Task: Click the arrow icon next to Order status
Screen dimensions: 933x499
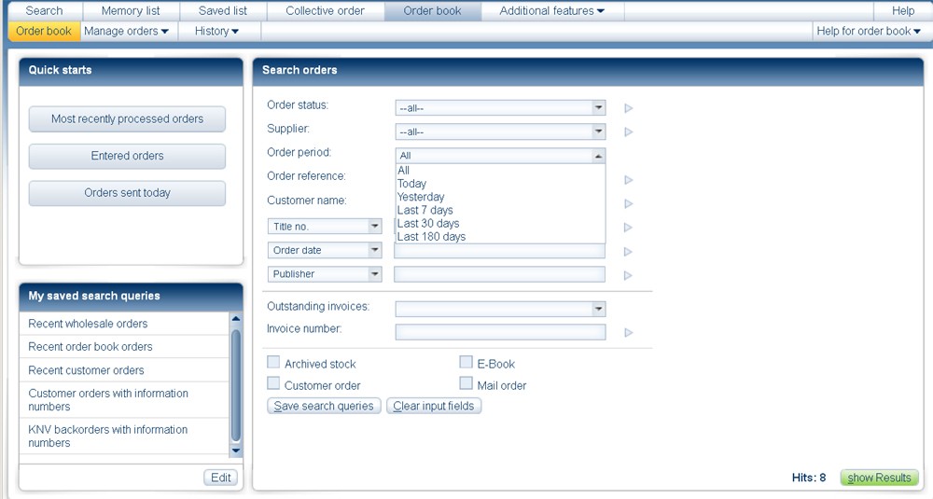Action: pos(629,108)
